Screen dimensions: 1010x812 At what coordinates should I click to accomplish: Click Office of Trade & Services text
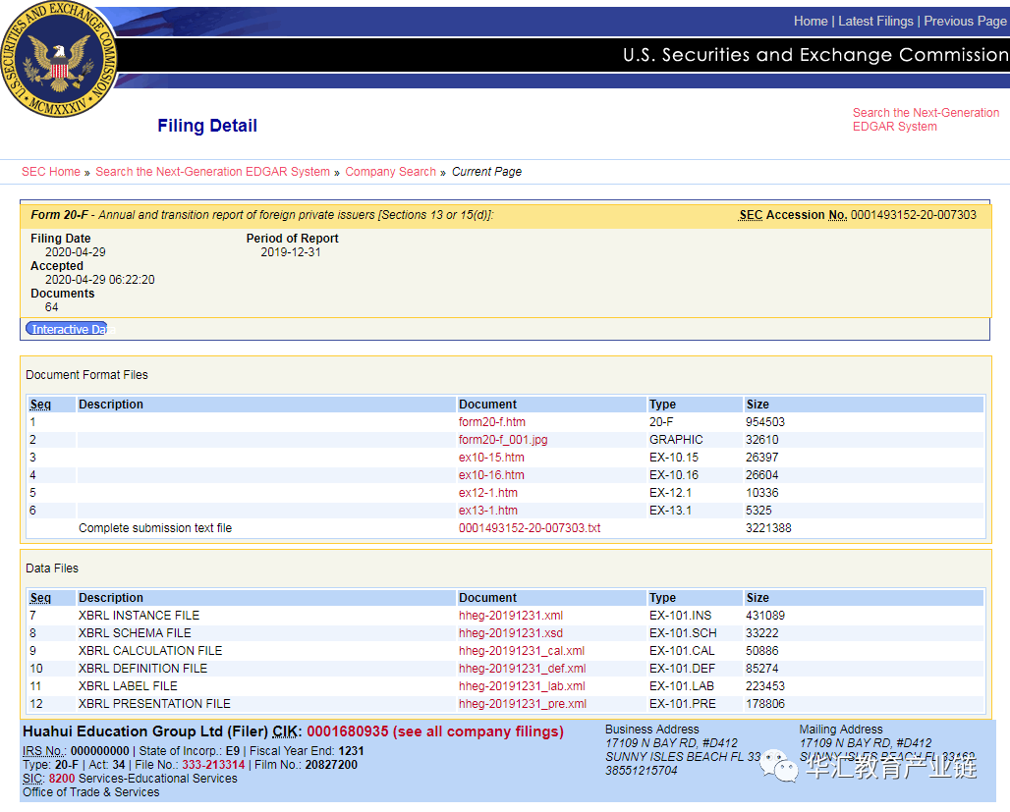click(x=90, y=792)
